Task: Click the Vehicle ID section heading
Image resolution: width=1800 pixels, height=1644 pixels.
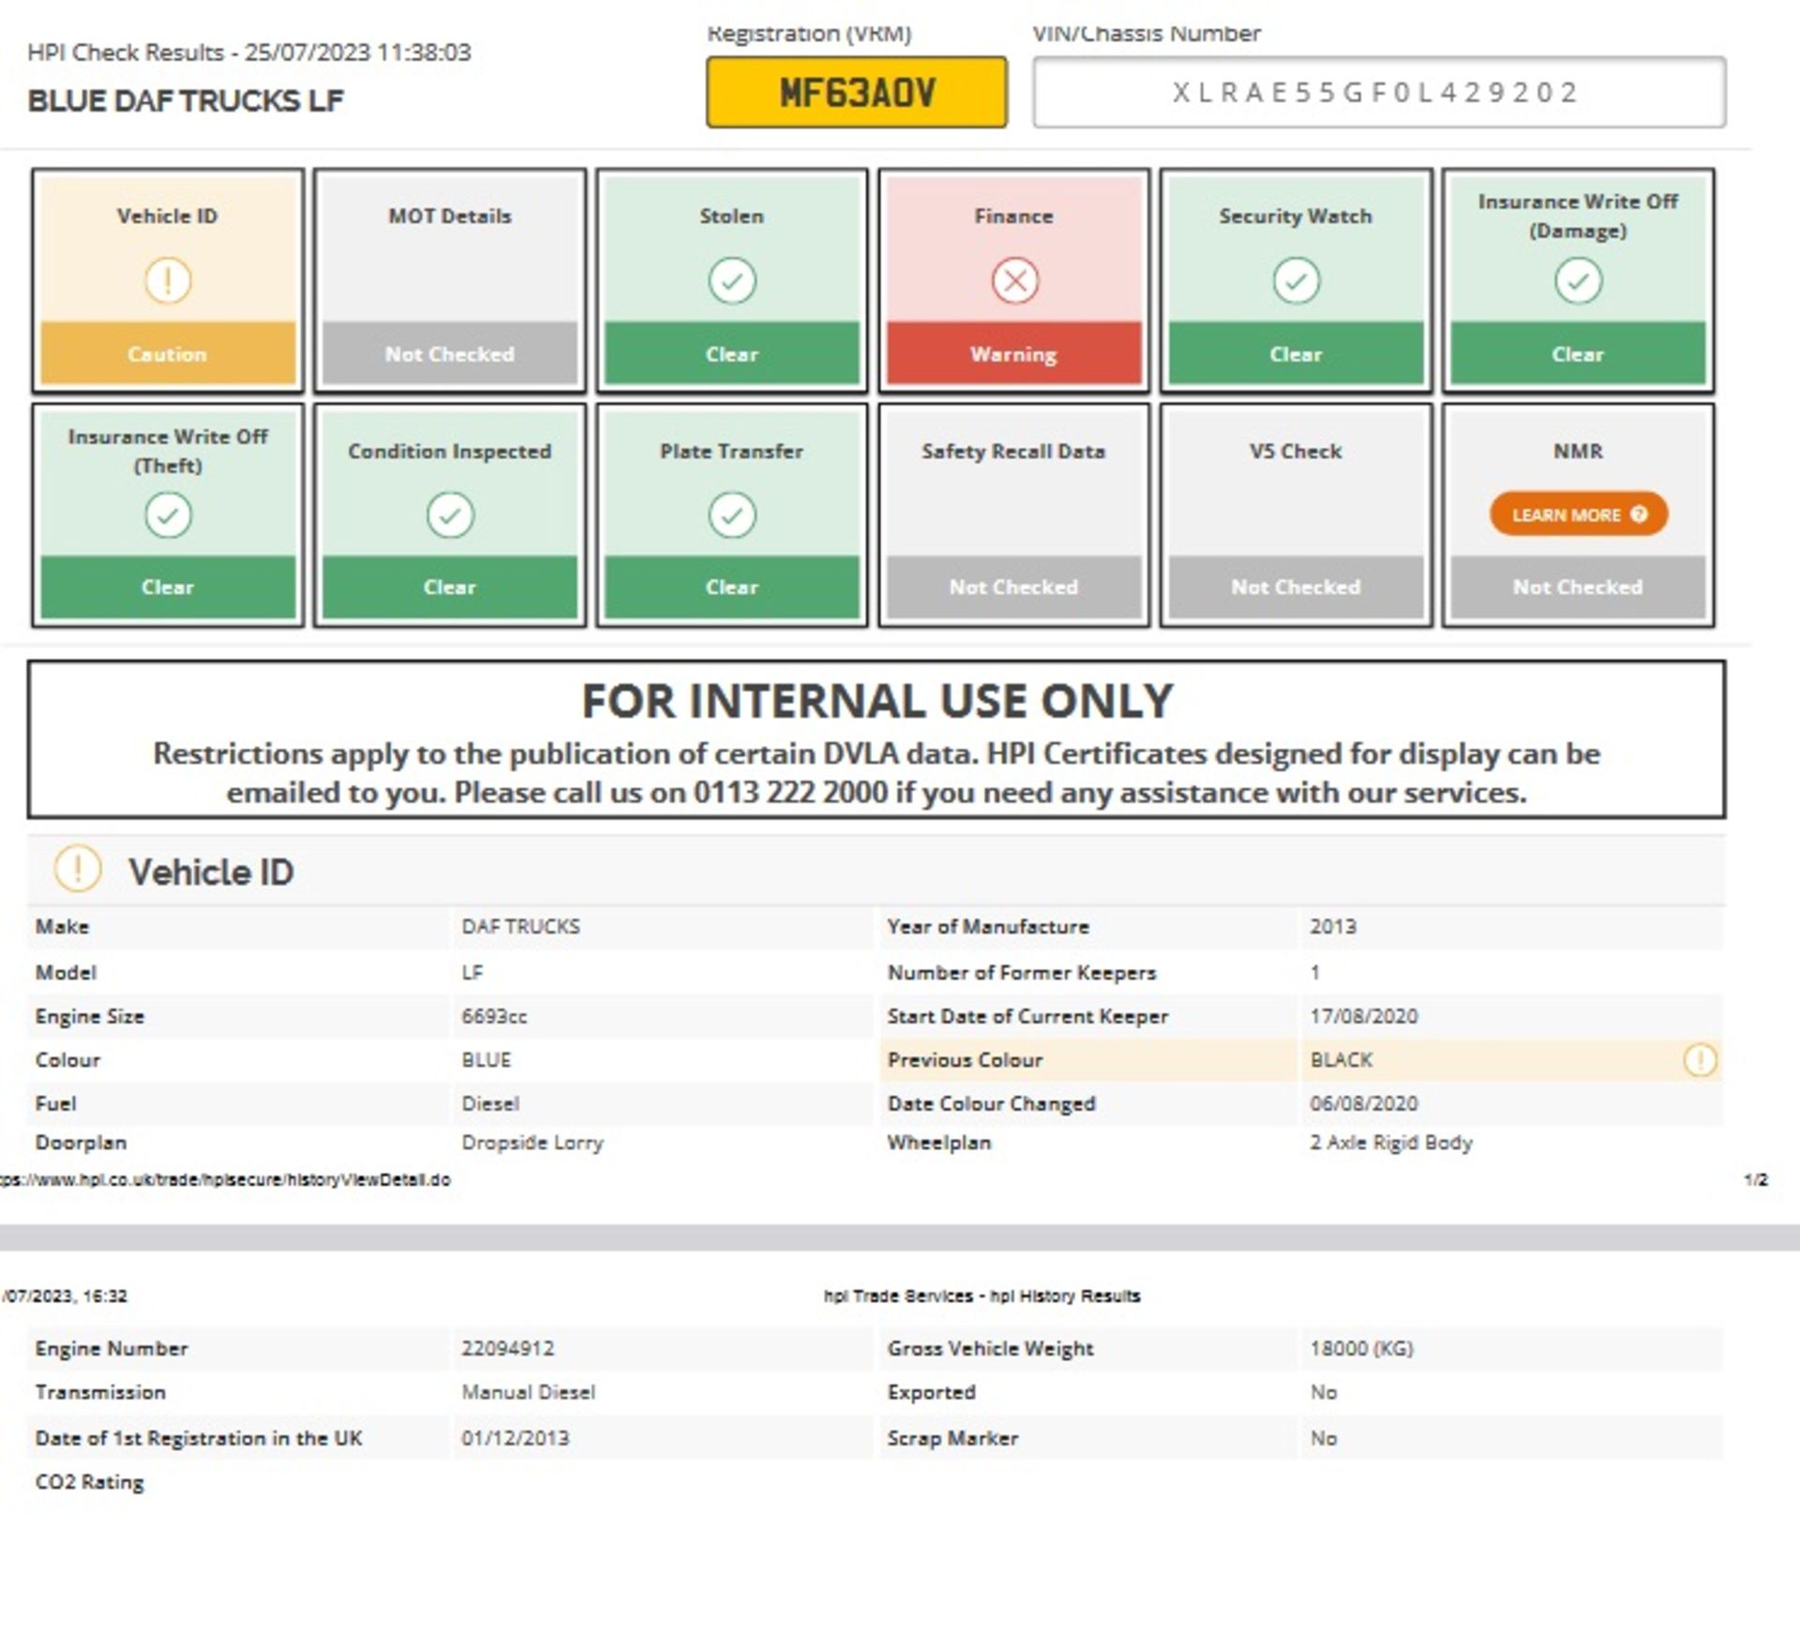Action: [x=211, y=873]
